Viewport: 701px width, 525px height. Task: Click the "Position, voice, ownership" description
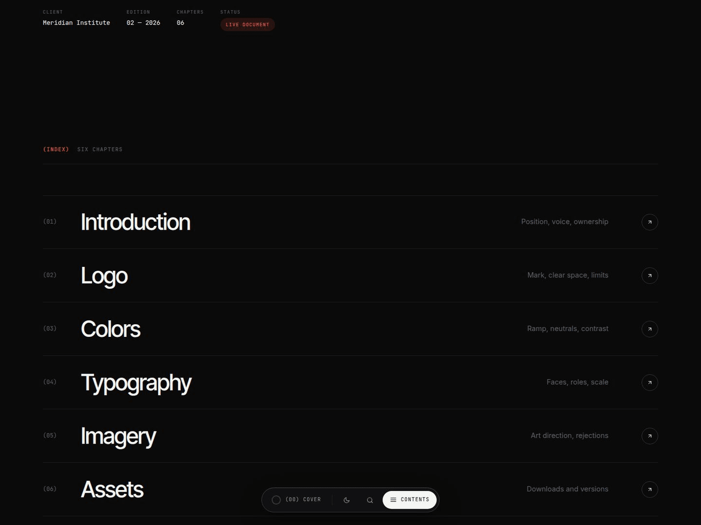(565, 222)
